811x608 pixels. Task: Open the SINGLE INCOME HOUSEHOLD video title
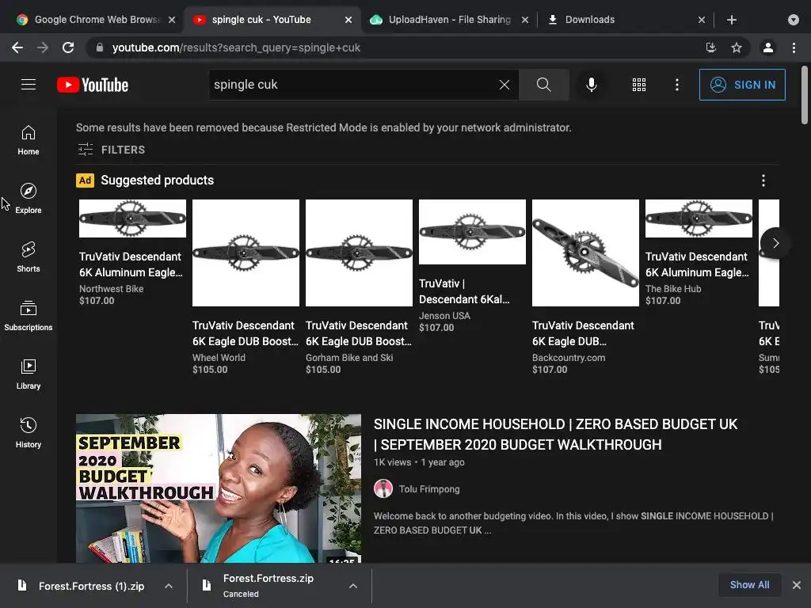[x=555, y=435]
